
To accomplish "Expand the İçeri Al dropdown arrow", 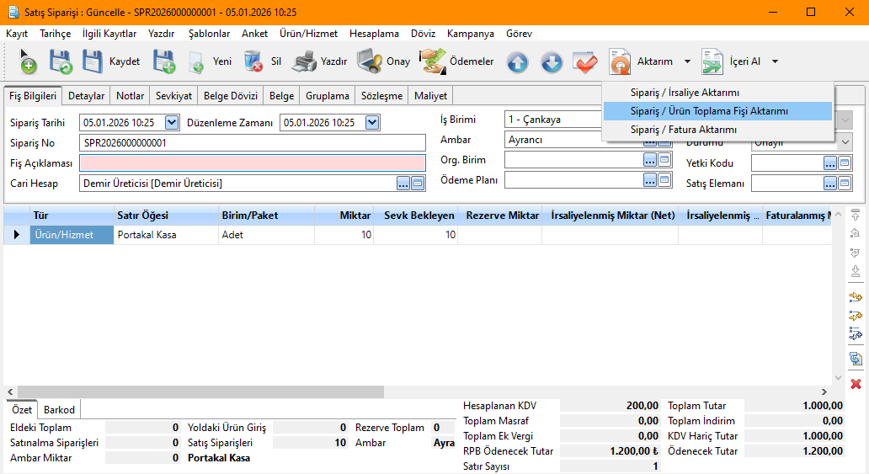I will coord(775,61).
